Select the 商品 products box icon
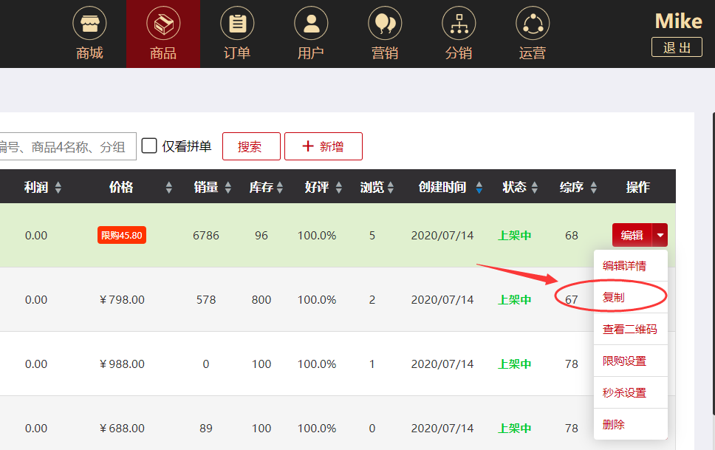Screen dimensions: 715x450 (x=163, y=24)
